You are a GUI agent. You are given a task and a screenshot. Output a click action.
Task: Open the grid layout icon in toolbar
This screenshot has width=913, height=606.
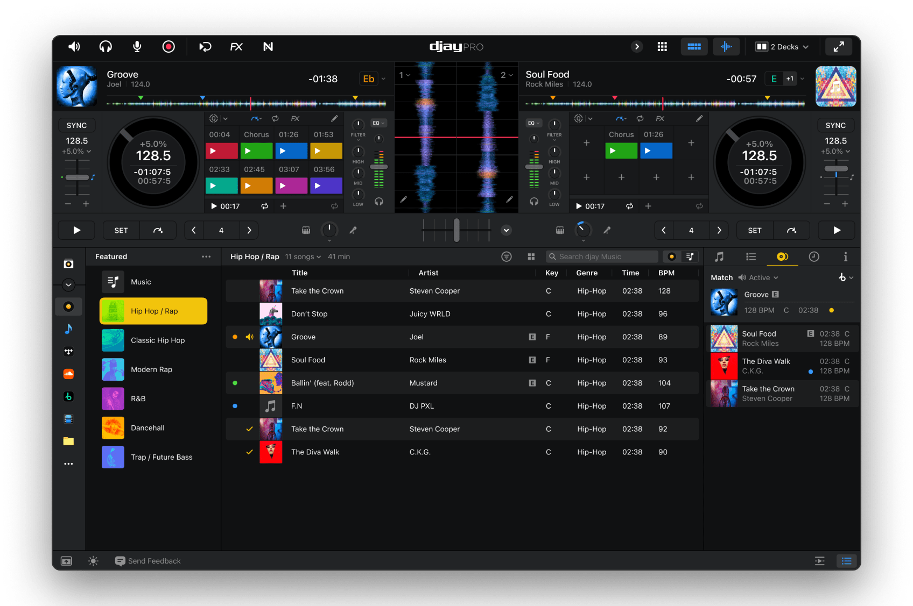pyautogui.click(x=662, y=47)
